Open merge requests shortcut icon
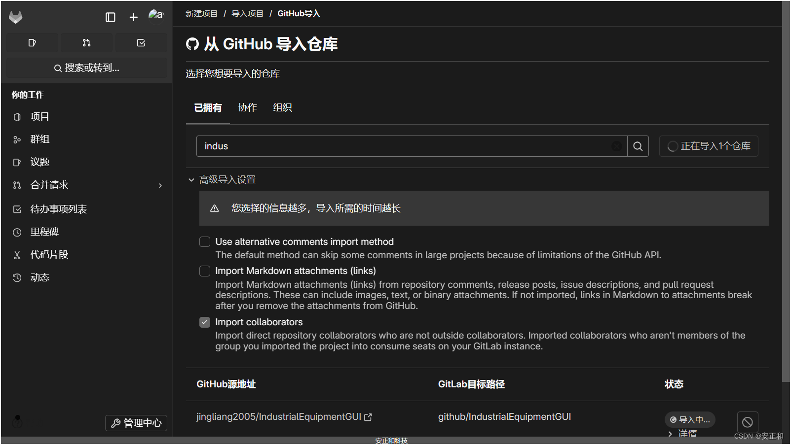This screenshot has height=445, width=791. coord(86,43)
